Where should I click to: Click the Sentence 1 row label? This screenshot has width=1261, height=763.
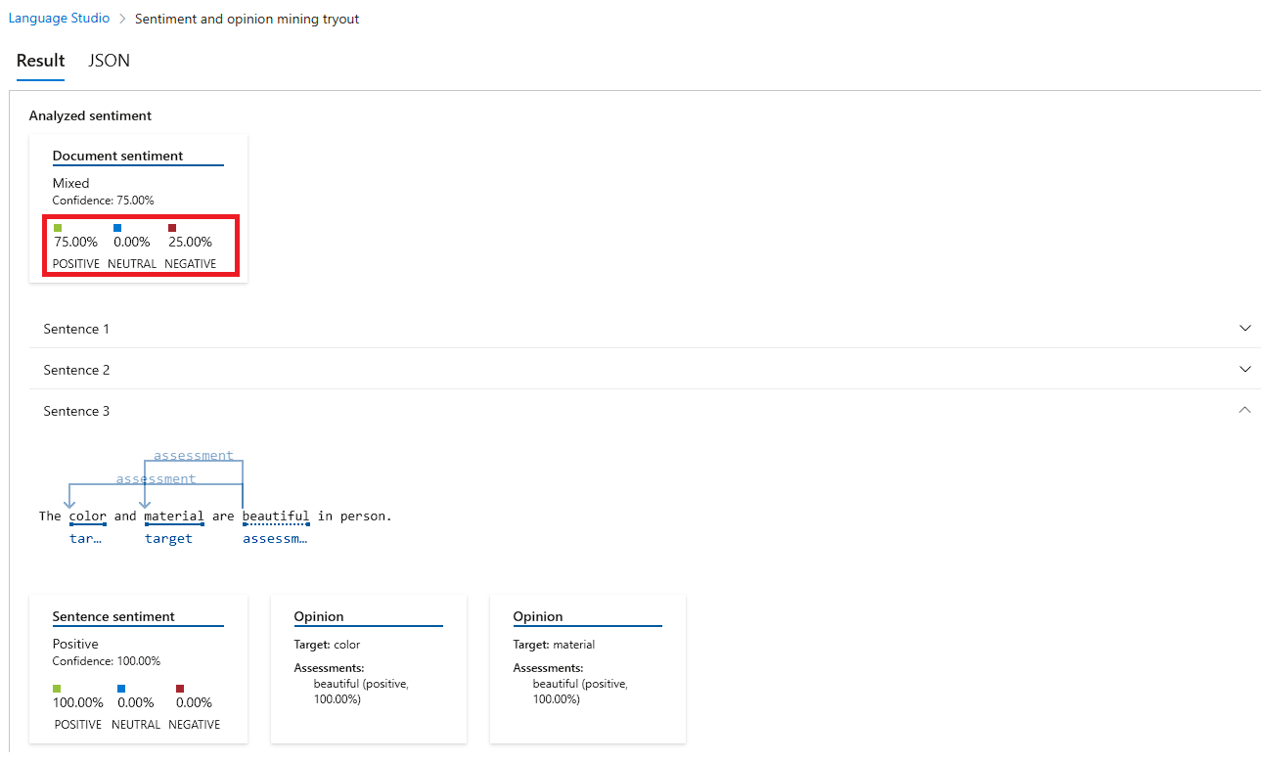(76, 329)
